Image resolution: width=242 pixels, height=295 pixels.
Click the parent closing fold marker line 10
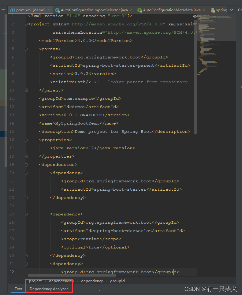tap(26, 90)
